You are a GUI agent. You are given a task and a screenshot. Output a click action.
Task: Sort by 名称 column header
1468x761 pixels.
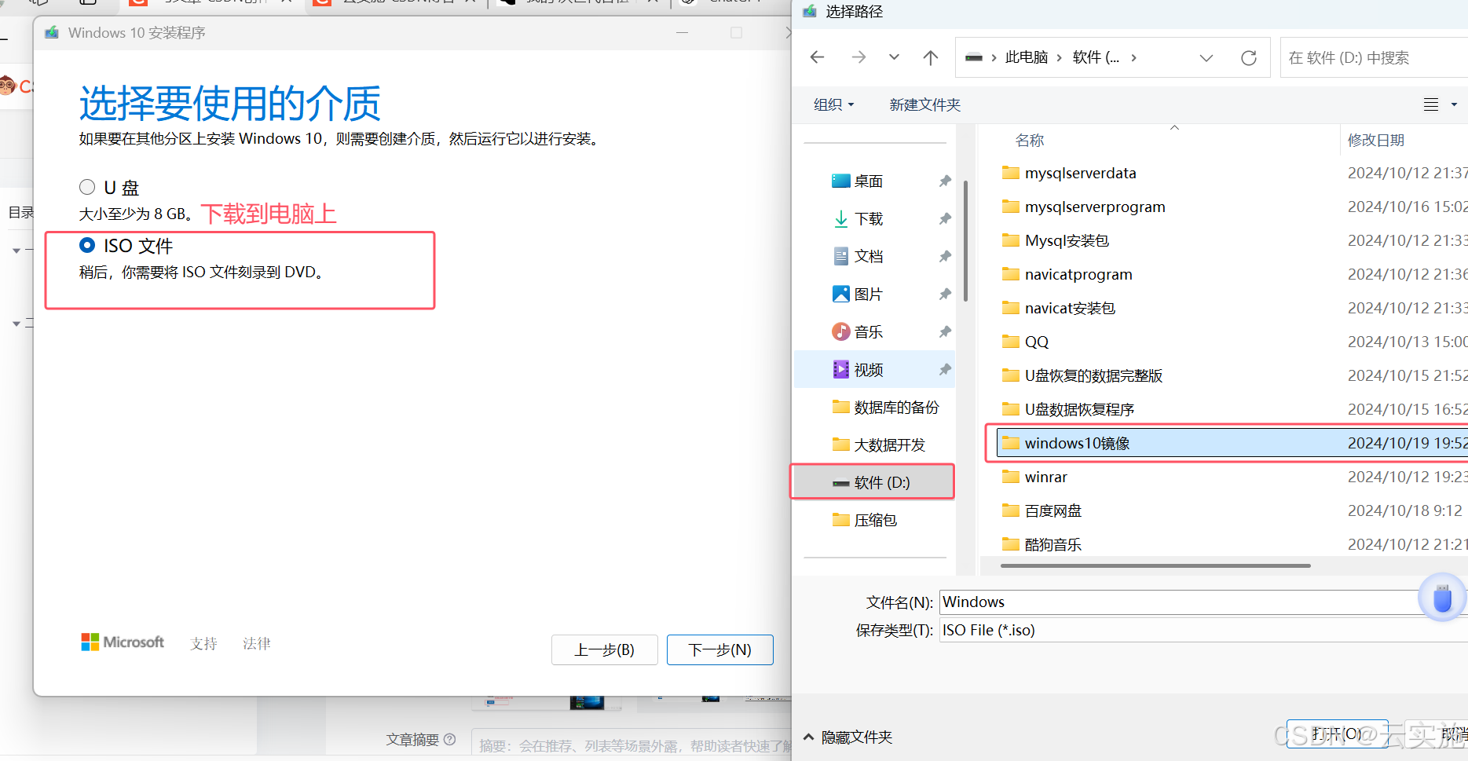[1030, 140]
